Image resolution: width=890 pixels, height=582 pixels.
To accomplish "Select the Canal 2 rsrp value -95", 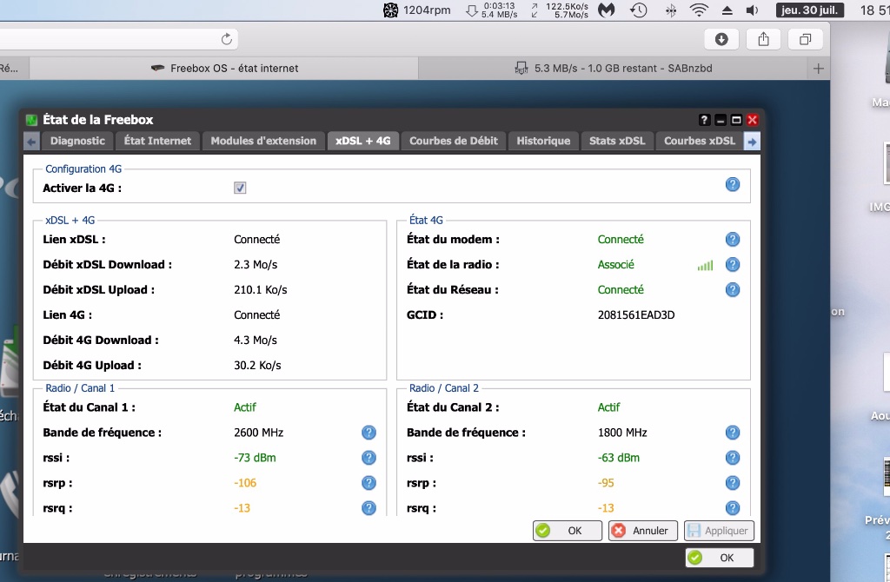I will pos(606,483).
